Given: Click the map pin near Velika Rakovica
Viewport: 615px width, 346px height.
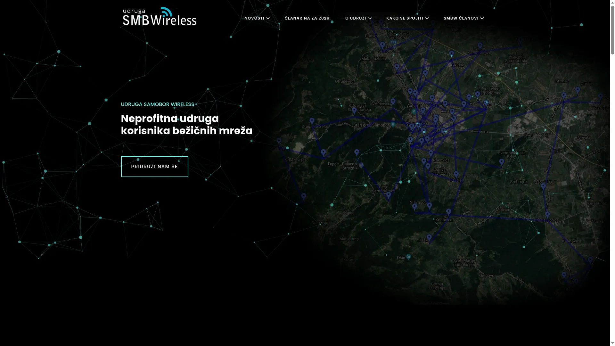Looking at the screenshot, I should tap(428, 167).
